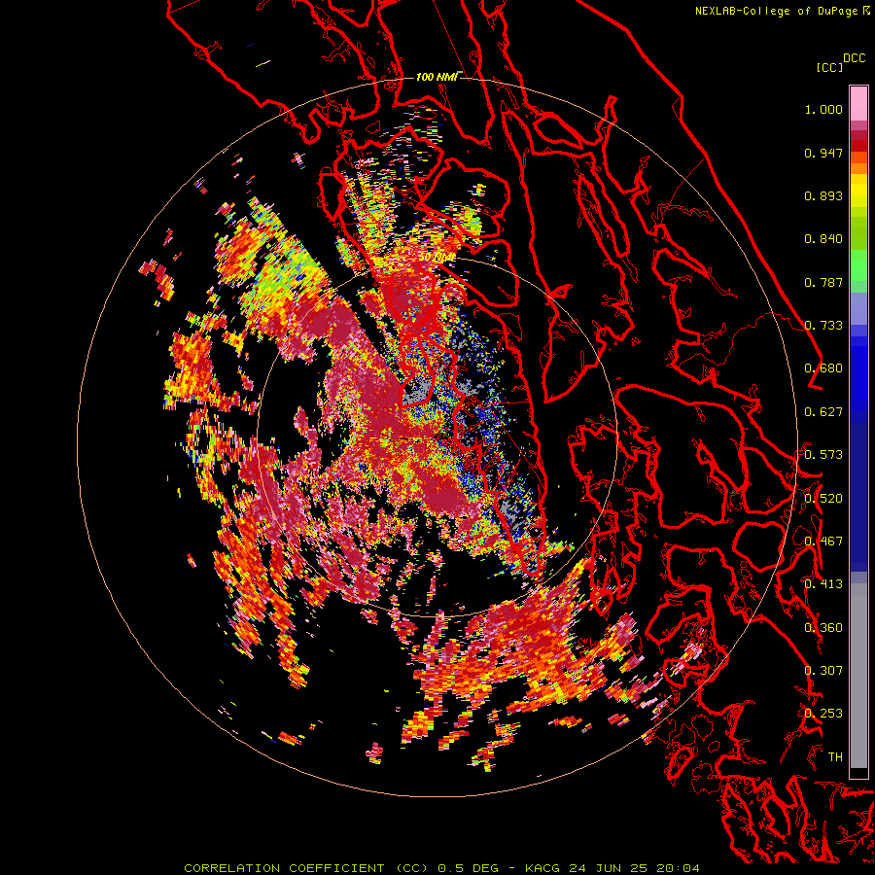The image size is (875, 875).
Task: Select the 0.947 scale value
Action: 823,153
